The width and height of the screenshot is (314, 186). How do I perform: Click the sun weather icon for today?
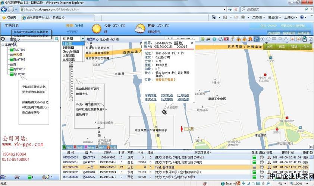click(x=97, y=29)
